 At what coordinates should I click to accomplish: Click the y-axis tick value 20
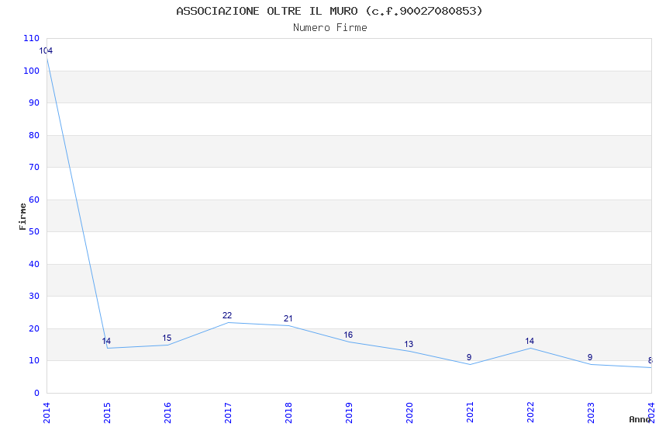pos(34,328)
